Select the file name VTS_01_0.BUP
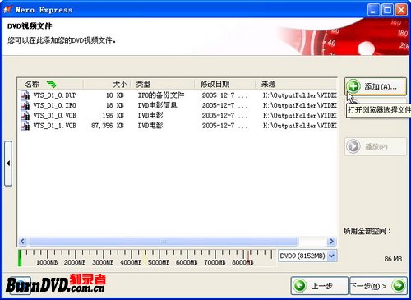 coord(54,95)
